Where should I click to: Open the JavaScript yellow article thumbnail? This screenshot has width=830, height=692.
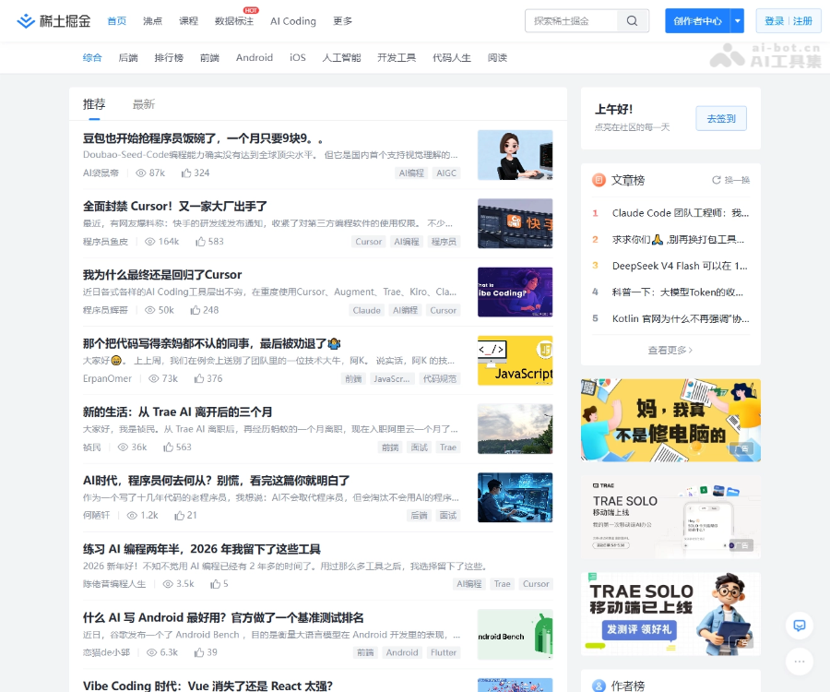(x=515, y=361)
